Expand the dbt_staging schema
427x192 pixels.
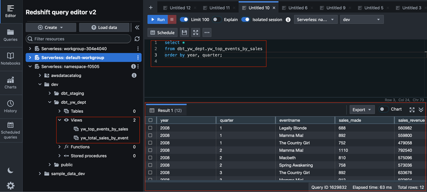click(x=50, y=93)
